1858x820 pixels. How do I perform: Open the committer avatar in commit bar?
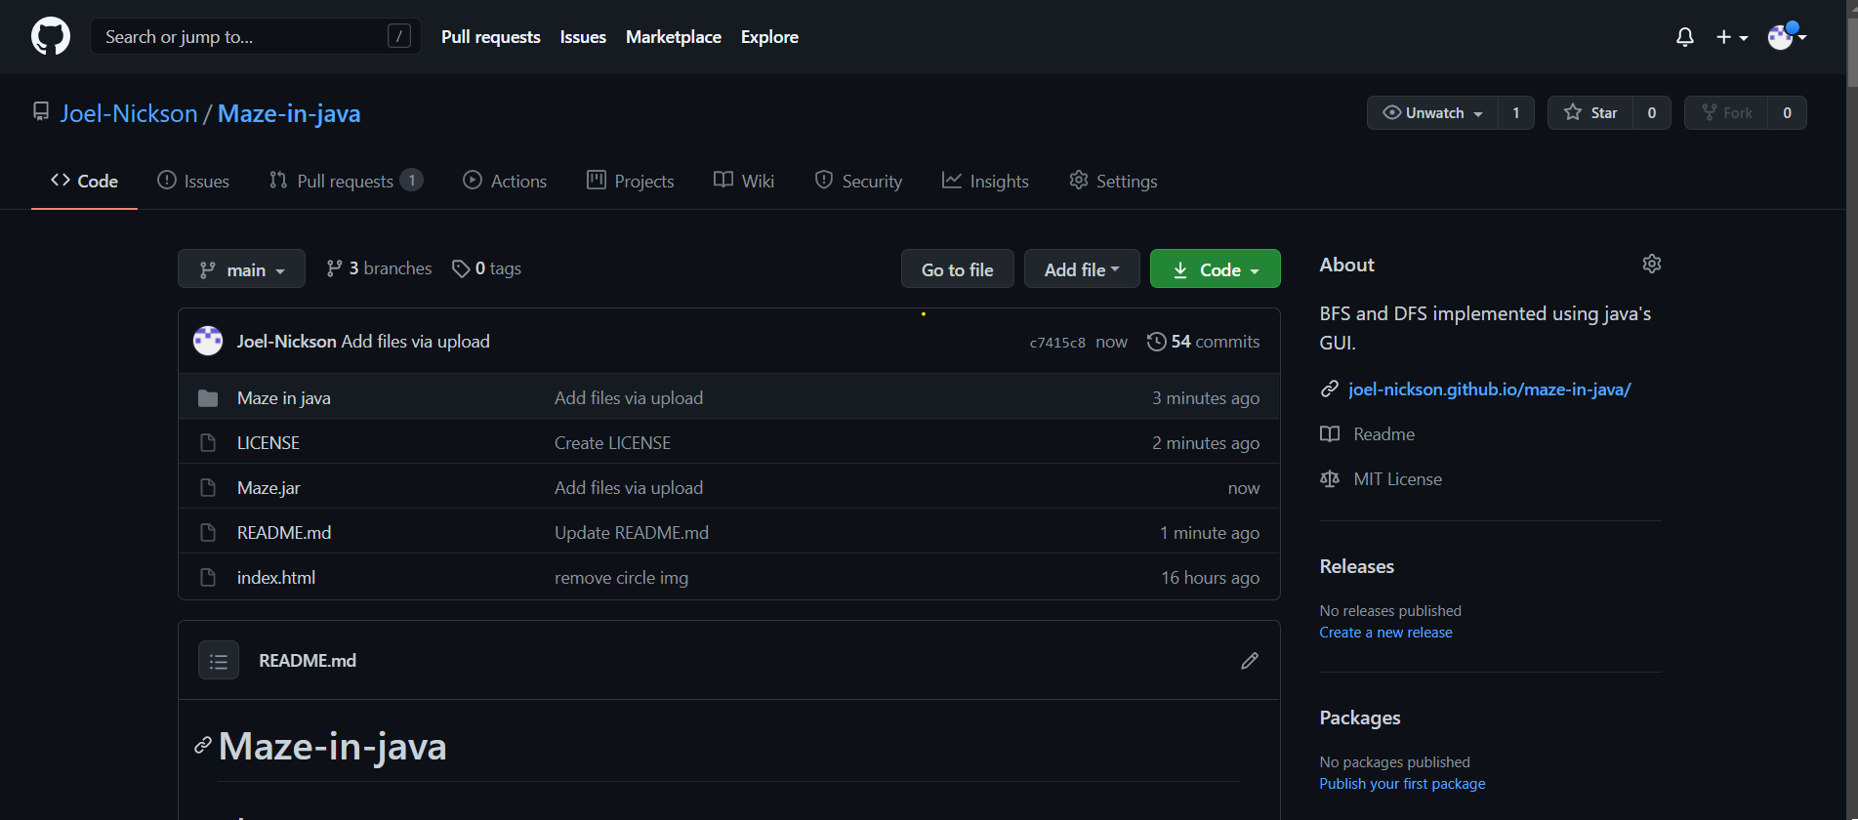208,341
